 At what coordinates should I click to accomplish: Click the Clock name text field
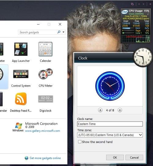coord(110,124)
